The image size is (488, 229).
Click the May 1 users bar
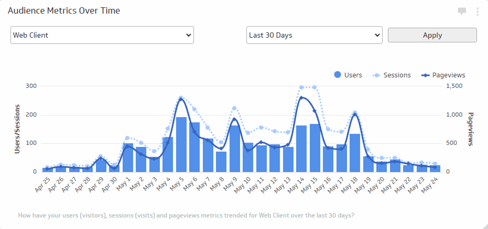pos(128,158)
